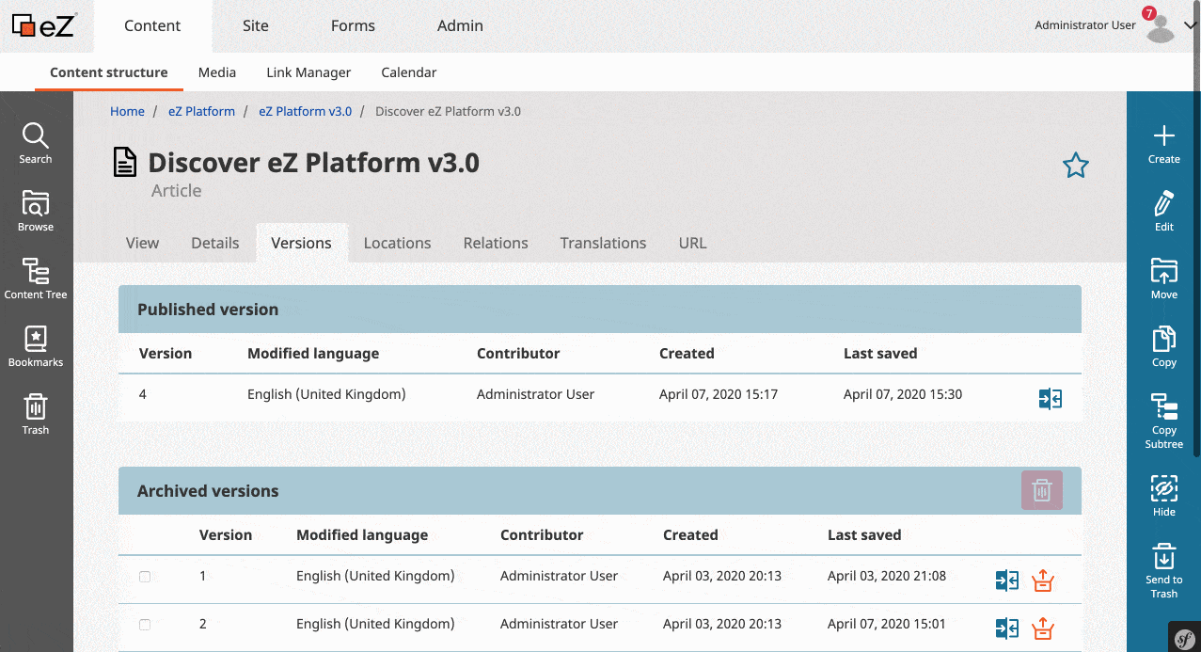Tick the checkbox for archived version 2

145,625
